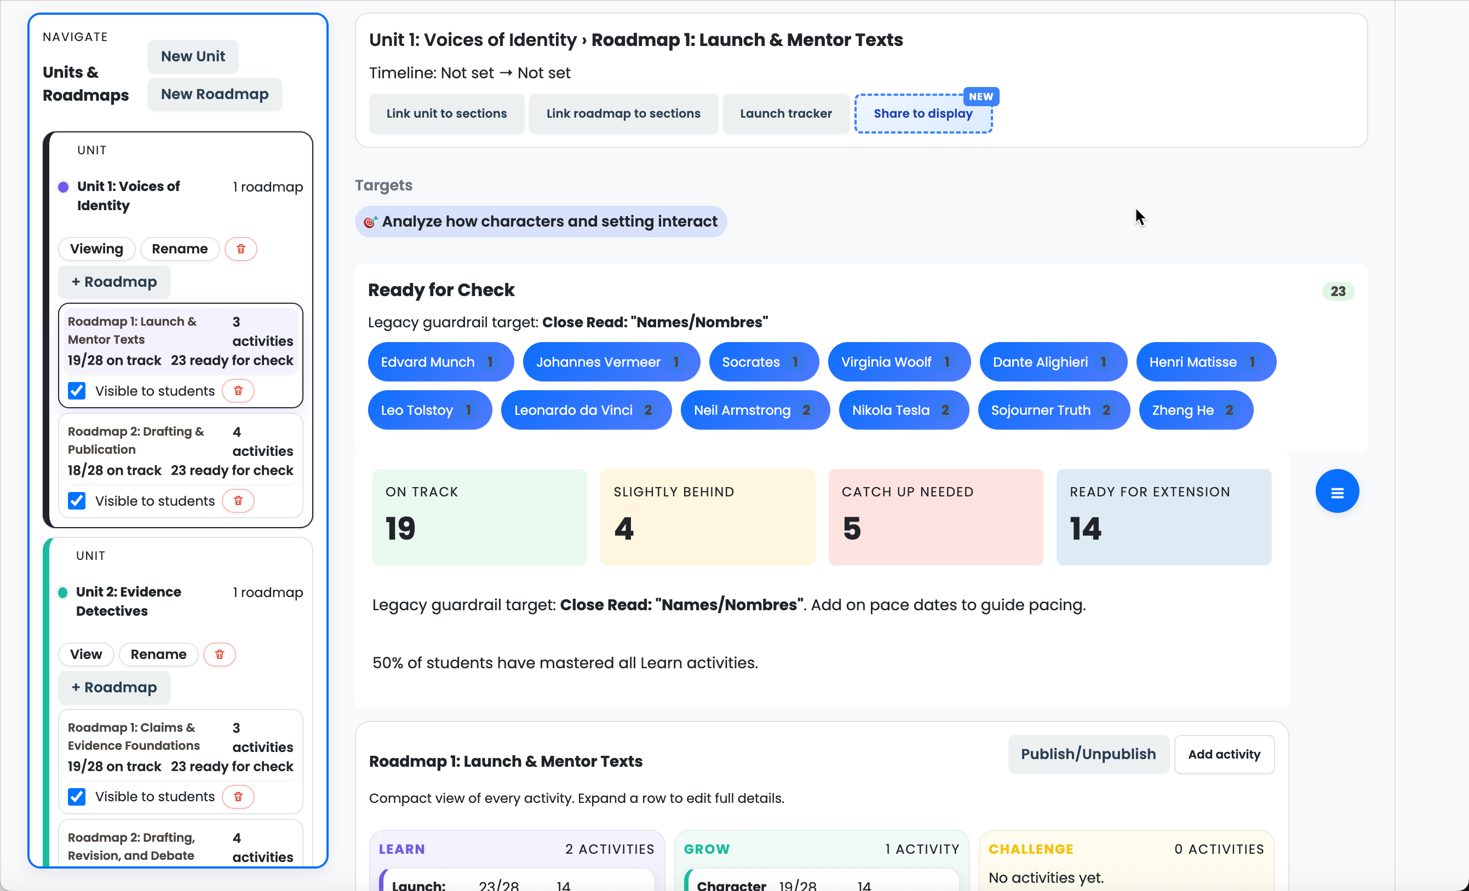This screenshot has height=891, width=1469.
Task: Expand the Roadmap 2: Drafting, Revision, and Debate card
Action: click(180, 846)
